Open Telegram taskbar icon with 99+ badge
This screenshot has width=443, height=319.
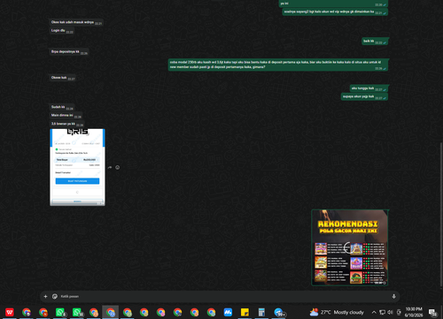coord(279,312)
